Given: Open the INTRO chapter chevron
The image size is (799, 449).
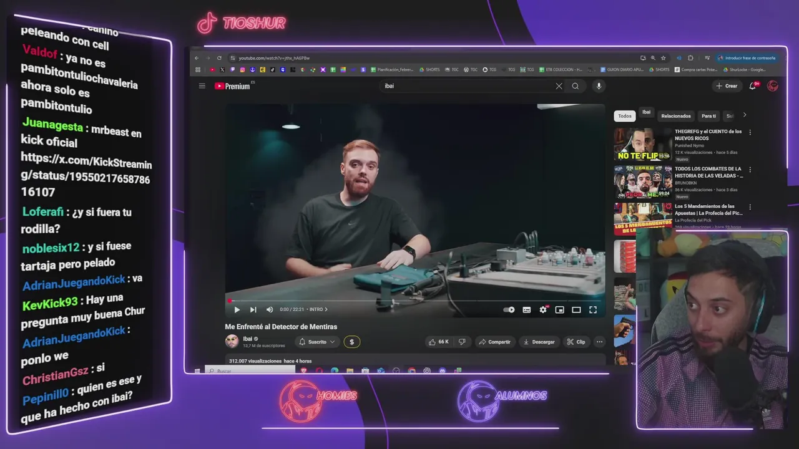Looking at the screenshot, I should coord(326,309).
